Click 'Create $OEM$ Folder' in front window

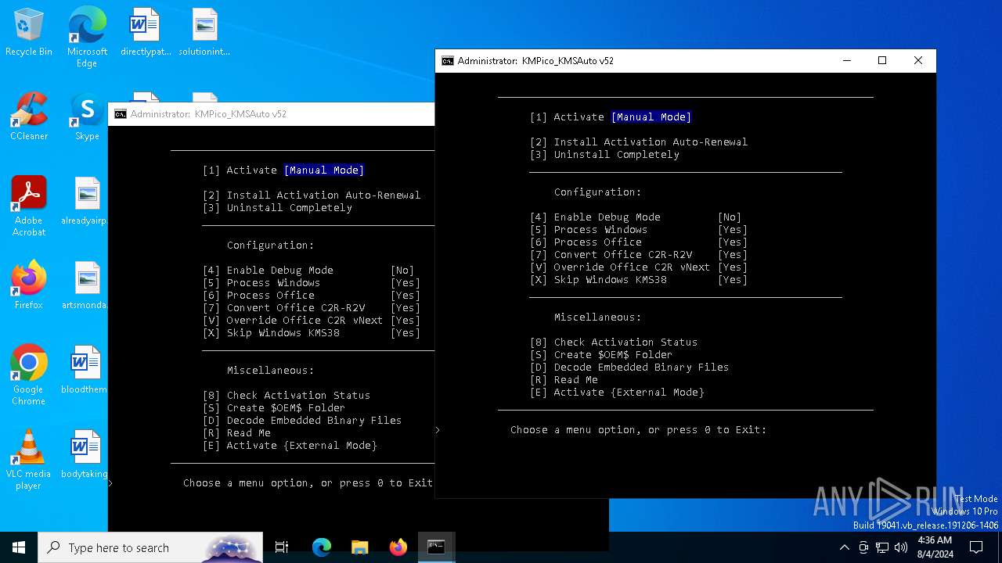(x=614, y=355)
